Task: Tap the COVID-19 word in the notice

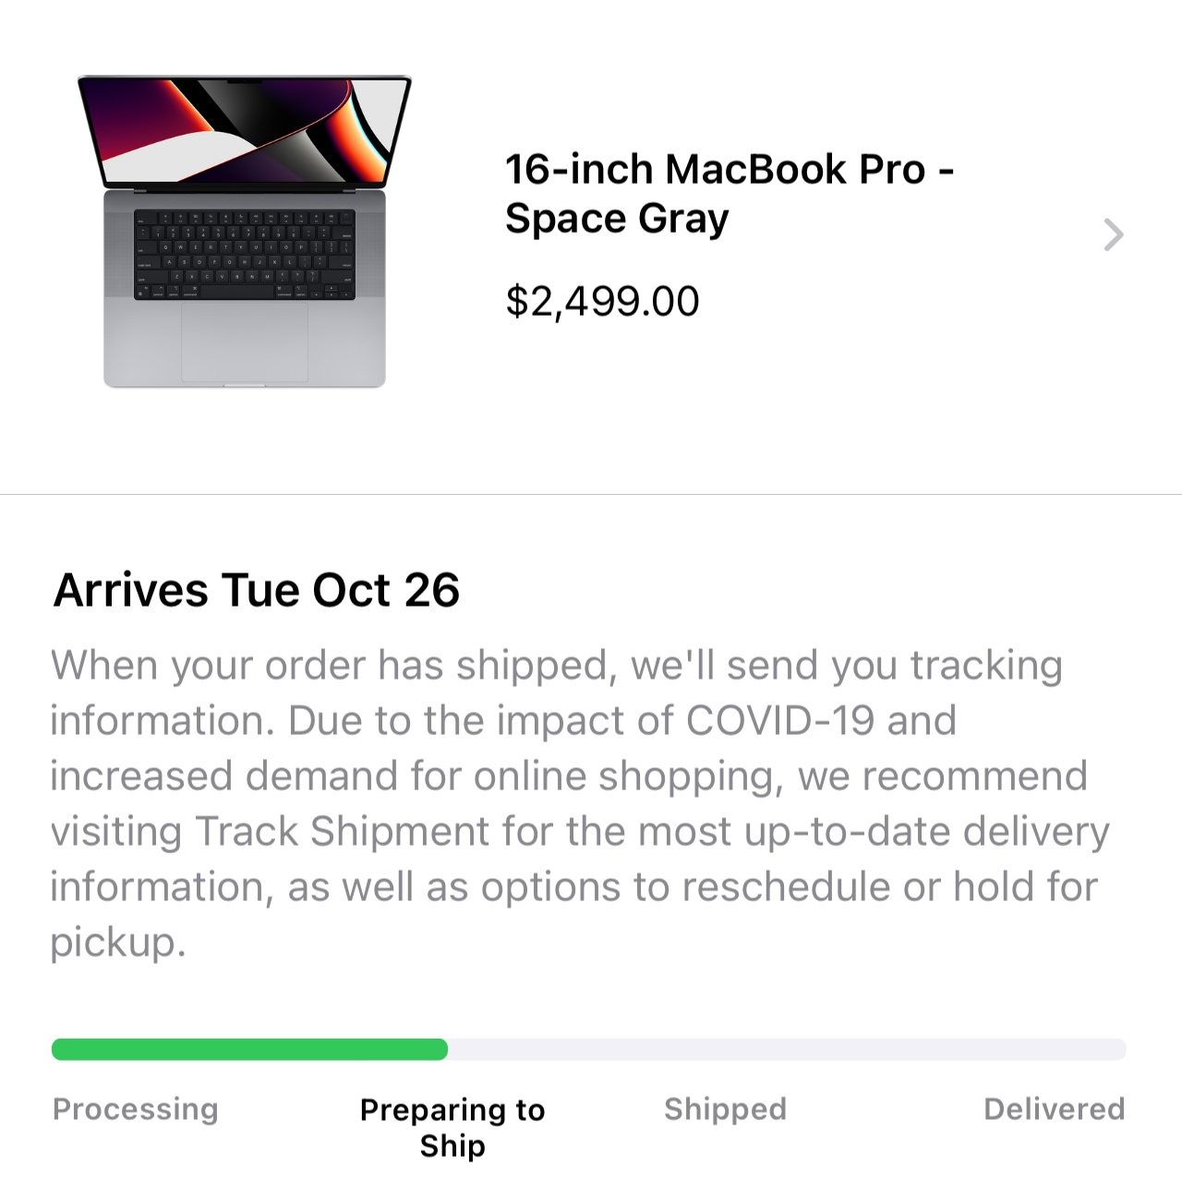Action: pyautogui.click(x=780, y=720)
